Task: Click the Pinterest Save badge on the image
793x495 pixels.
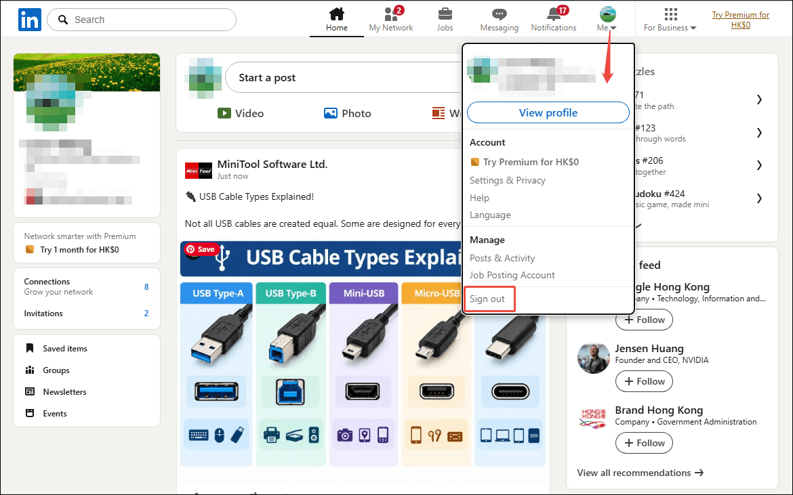Action: click(200, 249)
